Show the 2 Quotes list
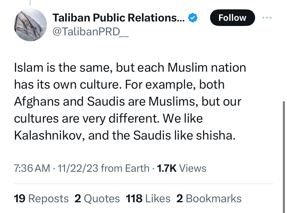The image size is (287, 213). point(97,198)
